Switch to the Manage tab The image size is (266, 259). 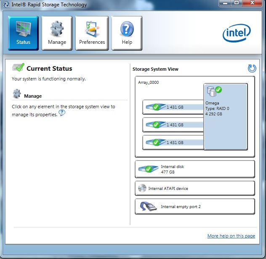point(57,33)
